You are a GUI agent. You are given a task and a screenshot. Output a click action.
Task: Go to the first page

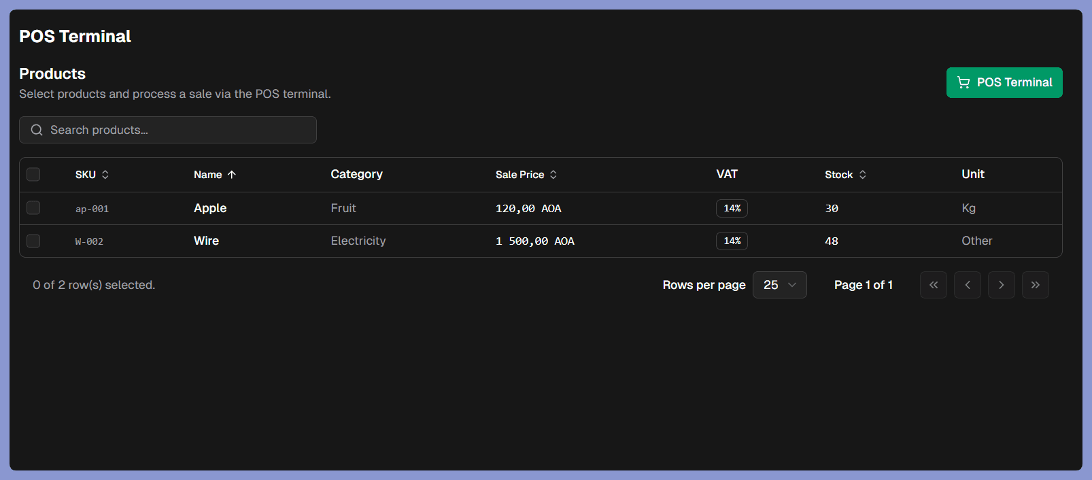tap(934, 285)
